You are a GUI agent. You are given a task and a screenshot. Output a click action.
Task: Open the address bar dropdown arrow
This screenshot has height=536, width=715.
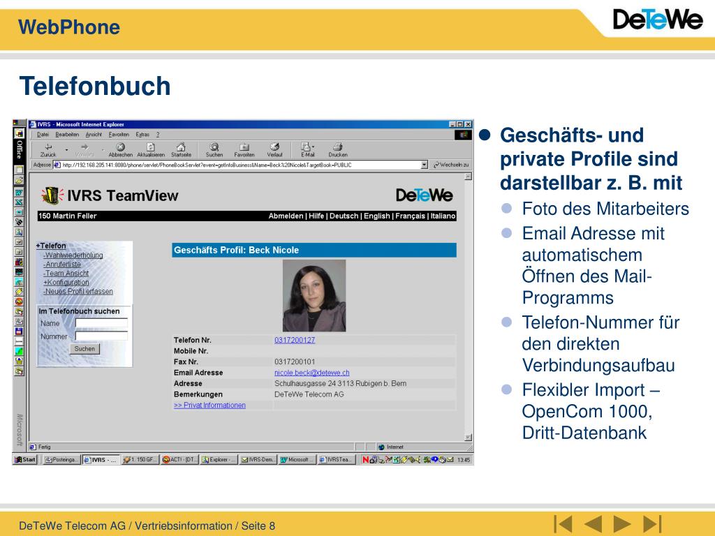[x=425, y=165]
